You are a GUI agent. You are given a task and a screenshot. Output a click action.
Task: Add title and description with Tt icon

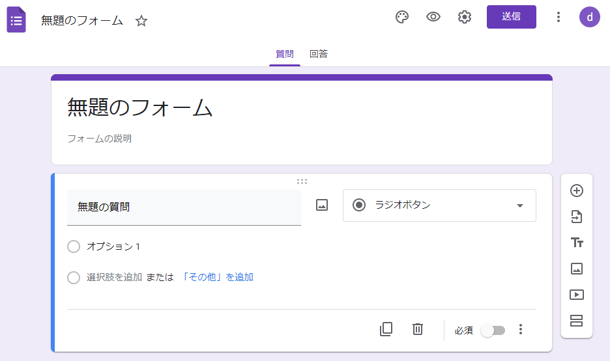(577, 243)
